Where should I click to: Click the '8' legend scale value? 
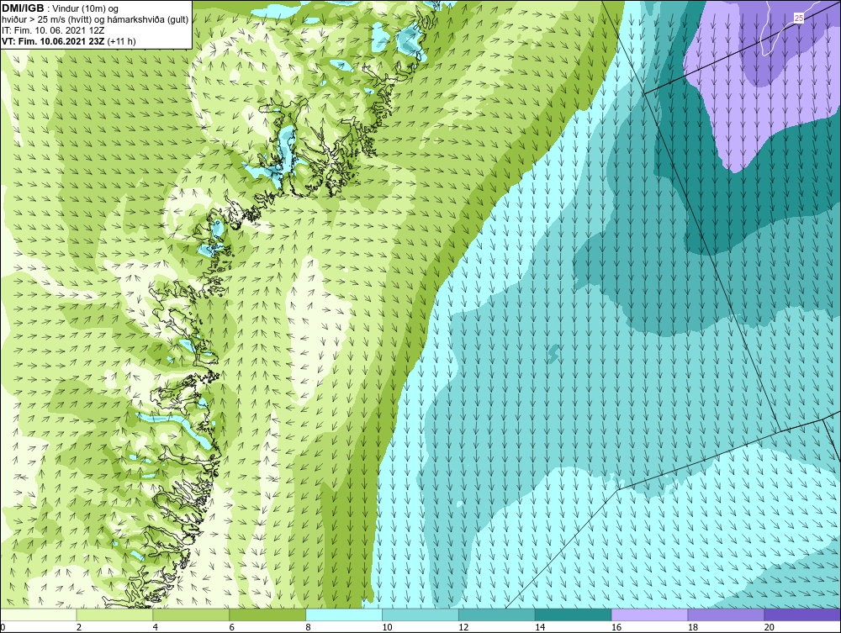(308, 627)
